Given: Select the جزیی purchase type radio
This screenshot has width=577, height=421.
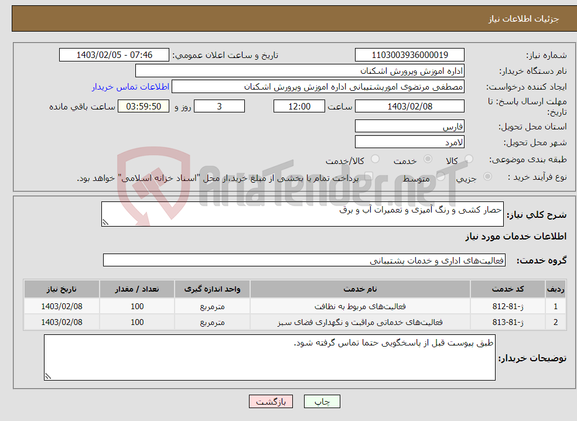Looking at the screenshot, I should pos(487,176).
